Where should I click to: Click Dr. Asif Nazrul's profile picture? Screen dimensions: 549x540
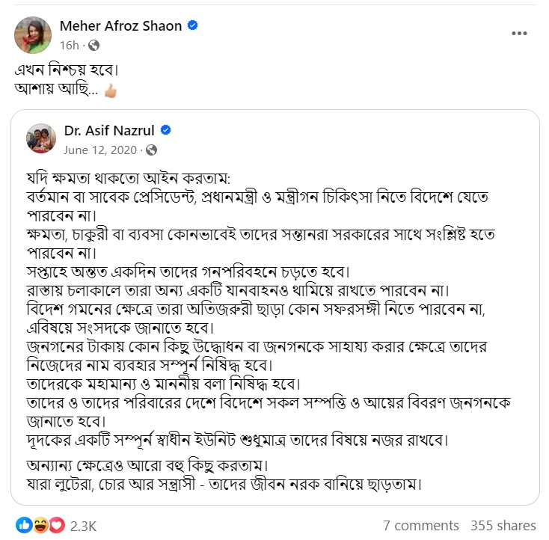click(x=41, y=138)
